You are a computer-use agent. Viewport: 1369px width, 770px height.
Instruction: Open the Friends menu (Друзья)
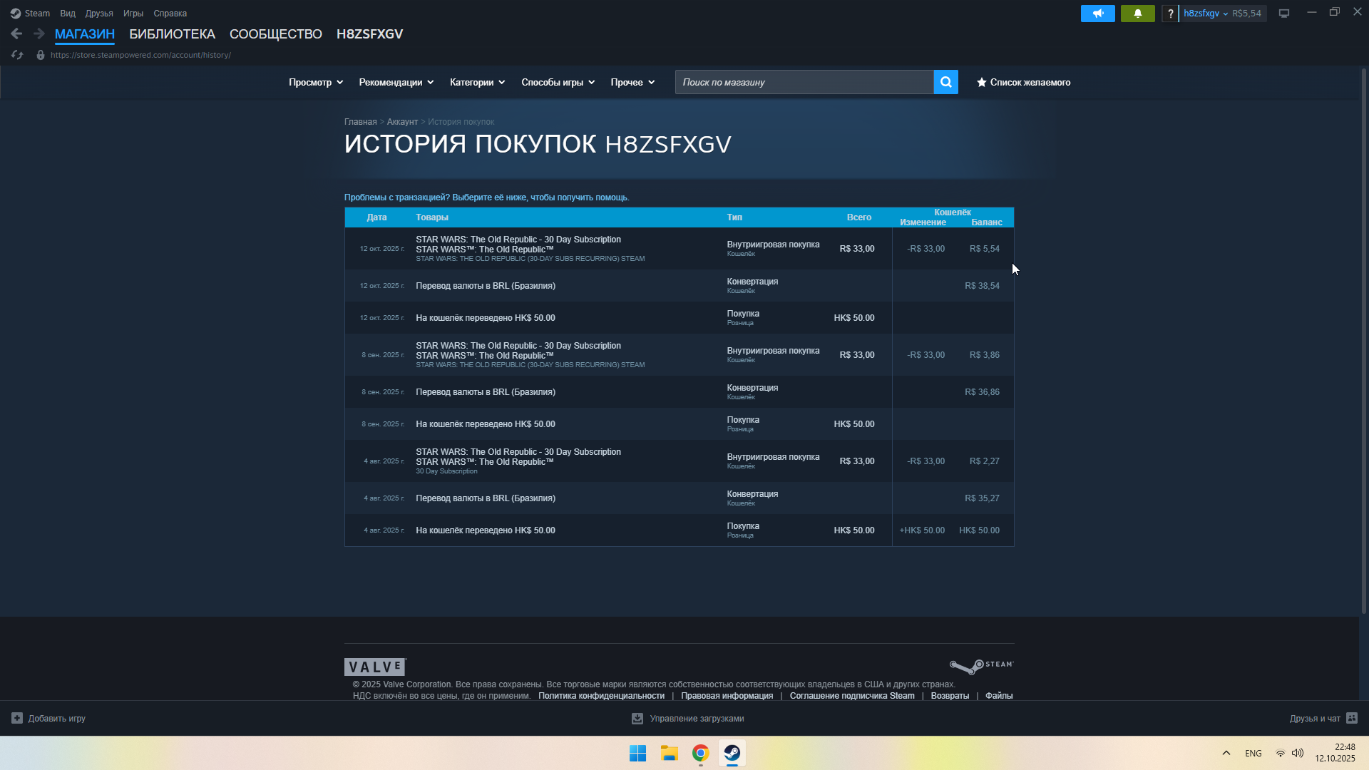(98, 14)
